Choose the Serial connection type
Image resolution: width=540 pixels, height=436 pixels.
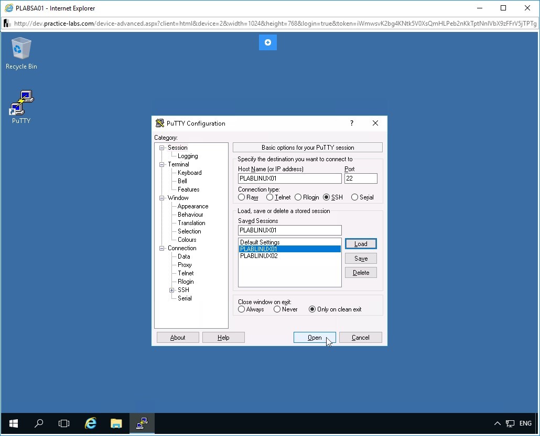coord(355,197)
